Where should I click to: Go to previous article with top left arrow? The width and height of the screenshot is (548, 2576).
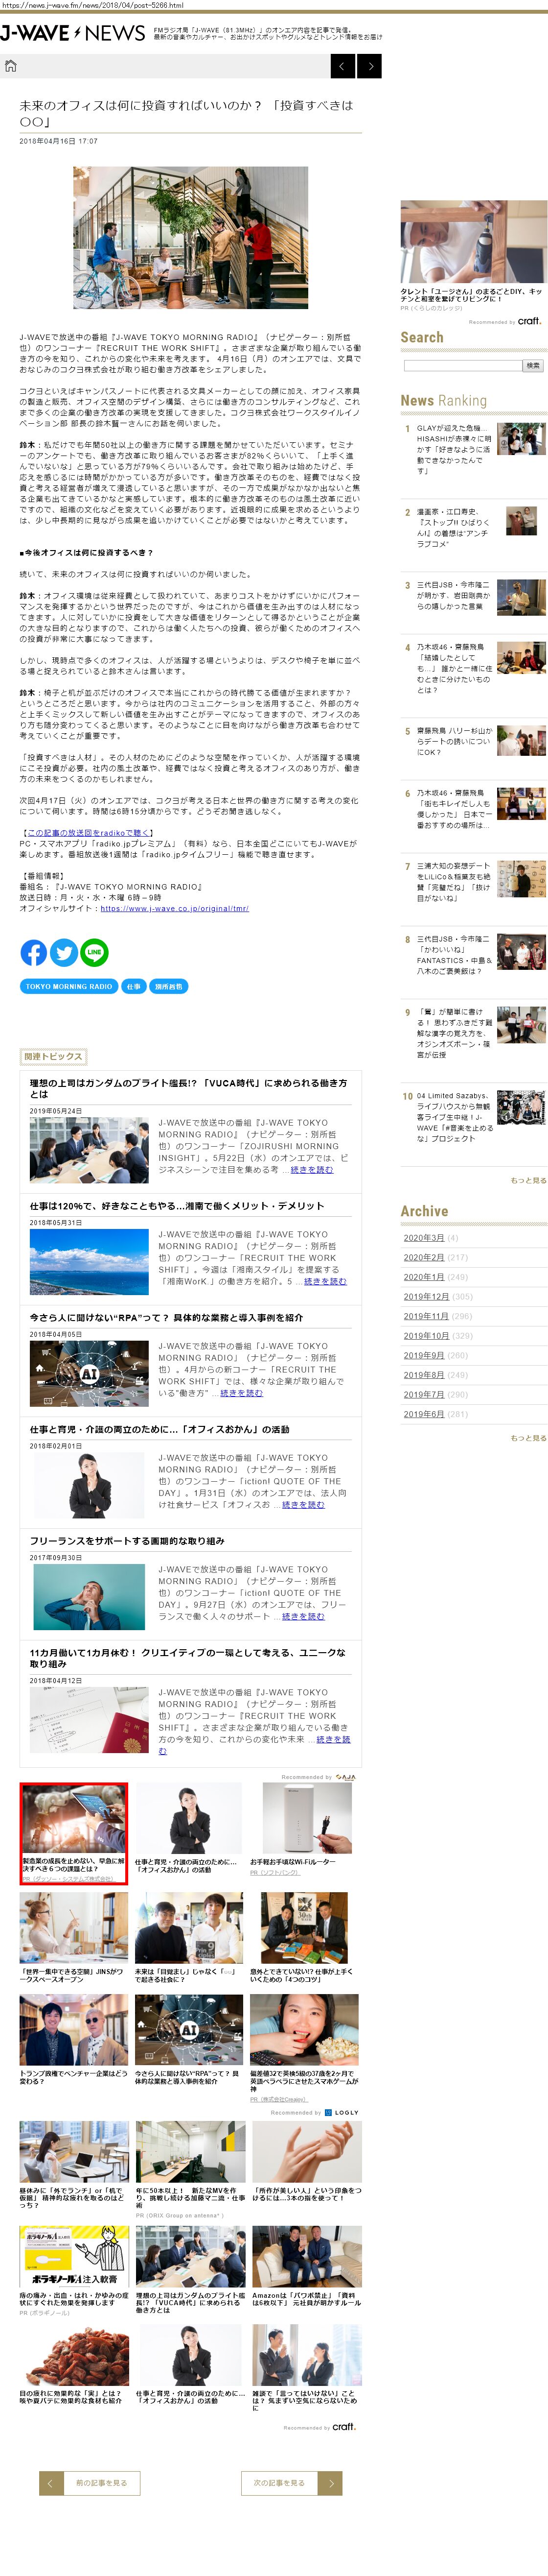342,66
